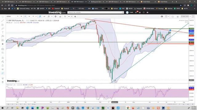The height and width of the screenshot is (110, 197).
Task: Toggle magnet mode in left toolbar
Action: pyautogui.click(x=3, y=58)
